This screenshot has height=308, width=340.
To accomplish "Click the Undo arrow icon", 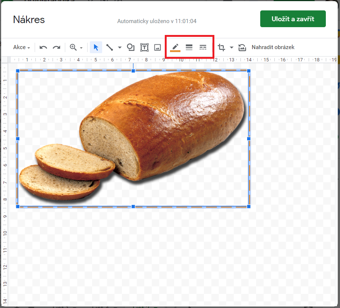I will (43, 47).
